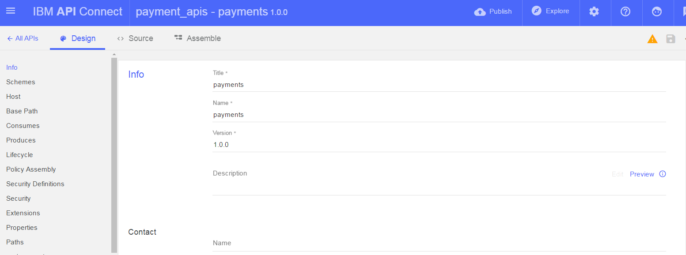This screenshot has height=255, width=686.
Task: Click the Version input field
Action: point(439,145)
